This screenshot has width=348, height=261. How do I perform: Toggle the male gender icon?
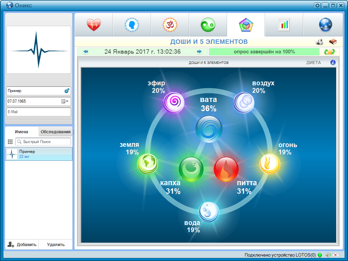tap(67, 91)
